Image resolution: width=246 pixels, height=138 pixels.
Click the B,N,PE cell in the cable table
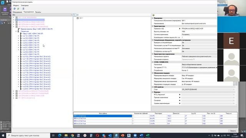coord(158,118)
